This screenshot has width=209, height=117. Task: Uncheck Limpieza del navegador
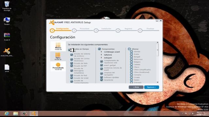coord(102,74)
